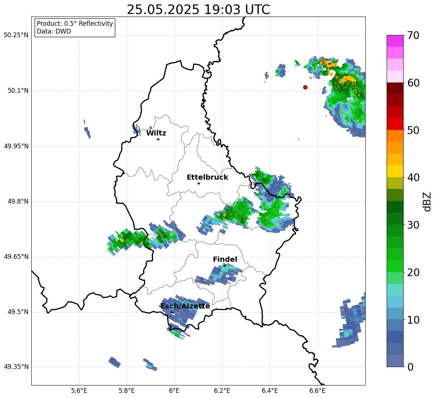Image resolution: width=436 pixels, height=398 pixels.
Task: Click the 5.8°E longitude label
Action: pos(127,391)
